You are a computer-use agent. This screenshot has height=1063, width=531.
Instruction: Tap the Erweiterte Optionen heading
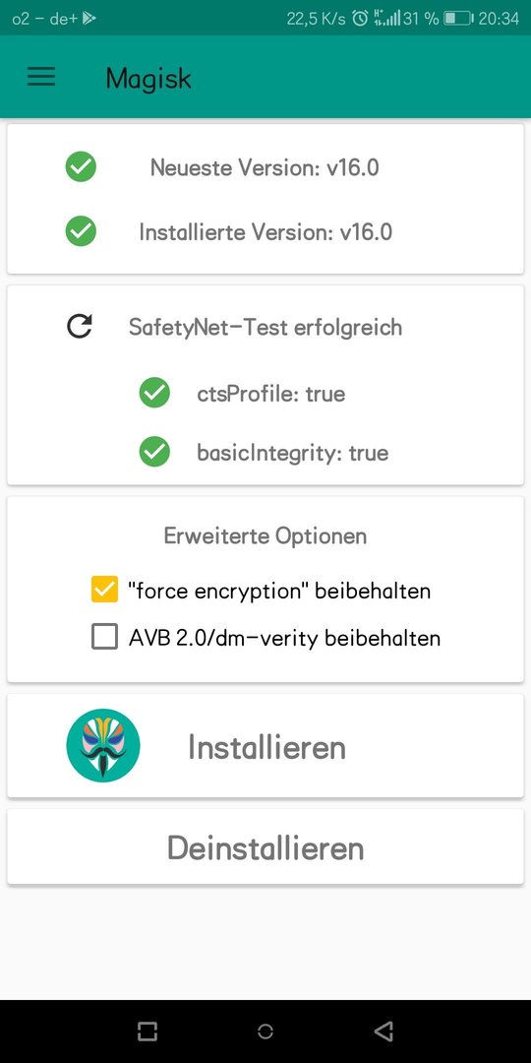point(265,536)
